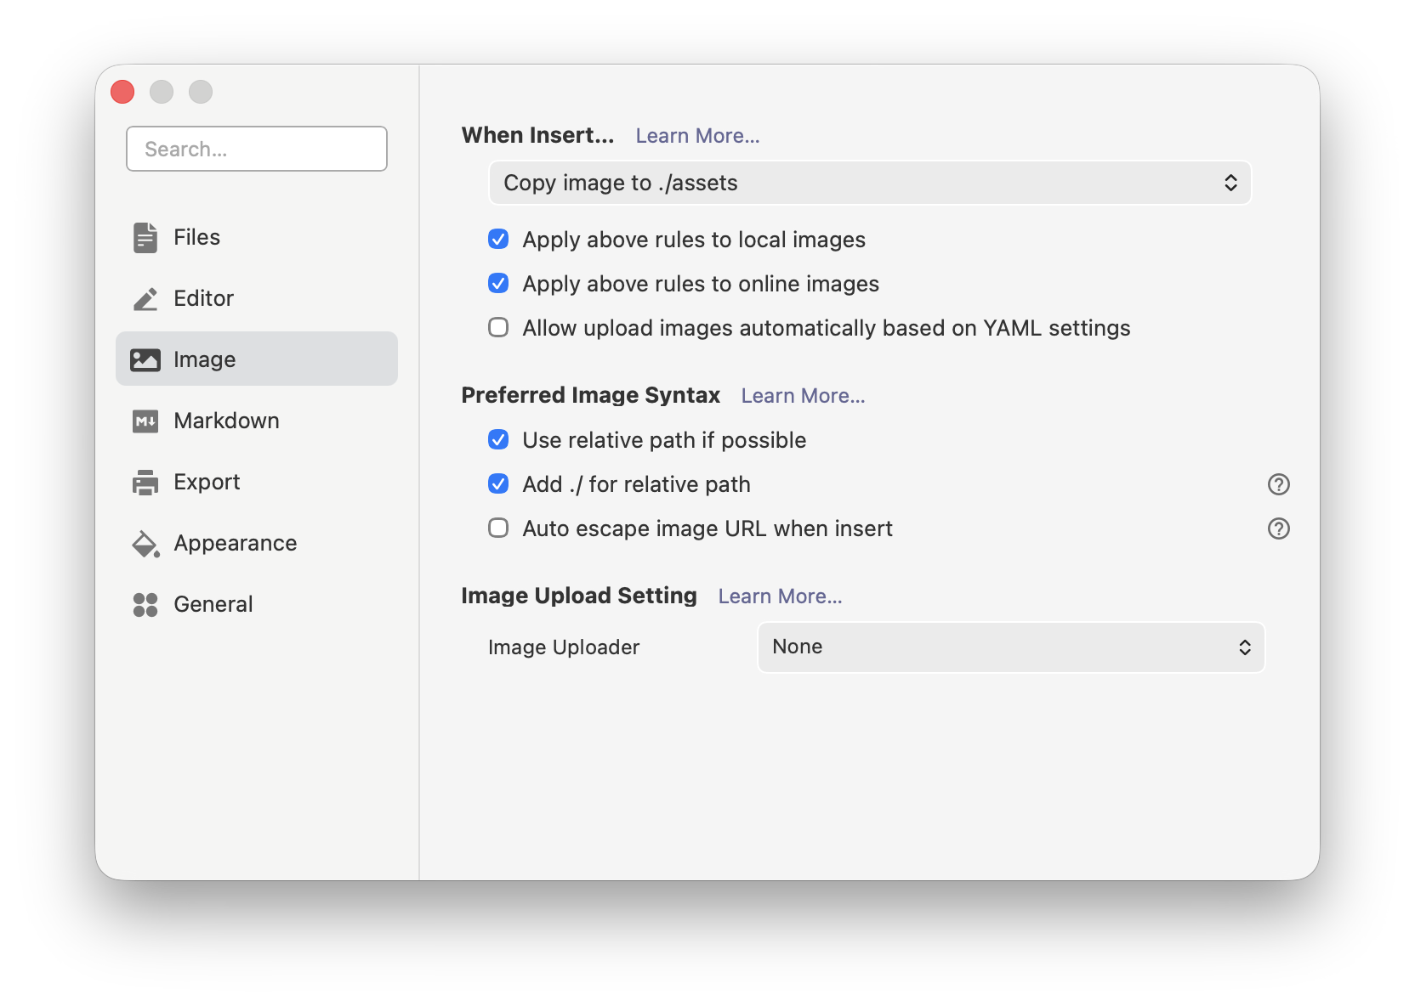
Task: Uncheck Apply above rules to local images
Action: (x=498, y=240)
